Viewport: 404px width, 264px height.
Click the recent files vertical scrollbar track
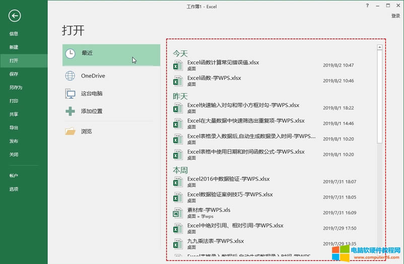pos(379,202)
